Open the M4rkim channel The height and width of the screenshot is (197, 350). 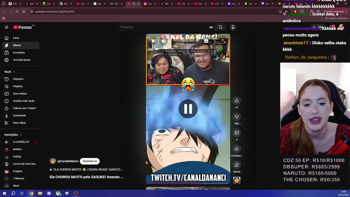click(x=21, y=149)
